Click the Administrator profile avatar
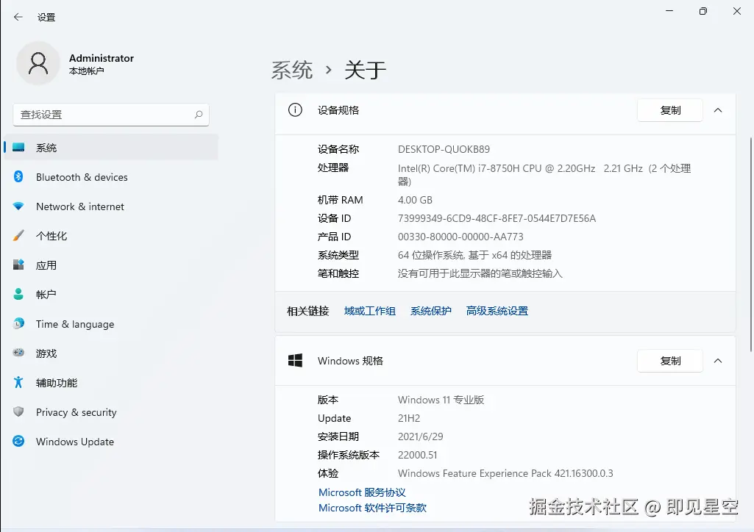The width and height of the screenshot is (754, 532). pos(38,63)
